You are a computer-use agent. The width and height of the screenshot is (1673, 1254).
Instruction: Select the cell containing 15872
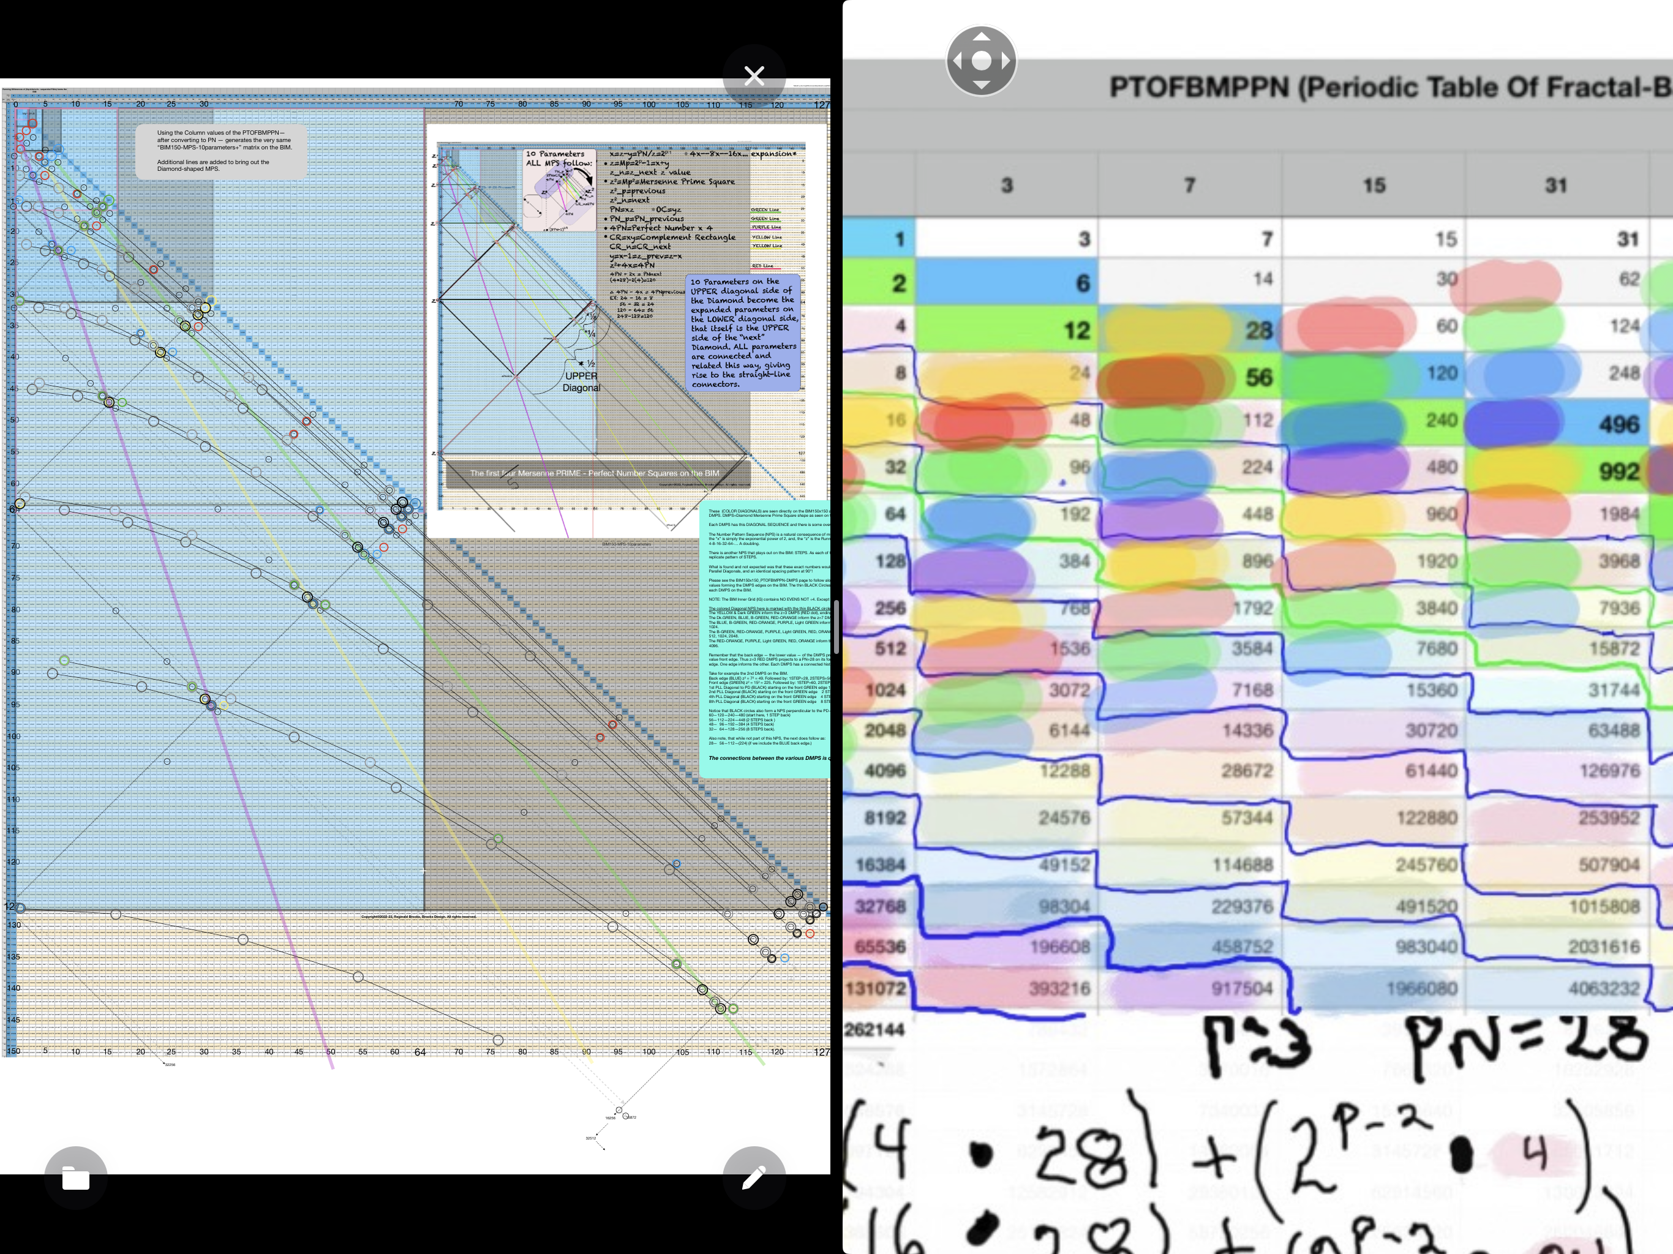(1557, 649)
